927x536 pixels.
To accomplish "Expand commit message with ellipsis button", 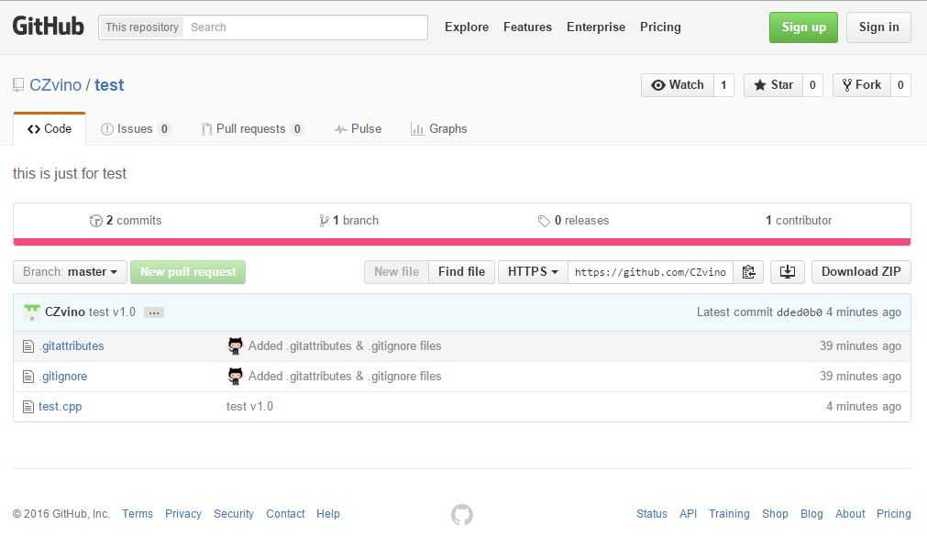I will click(154, 312).
